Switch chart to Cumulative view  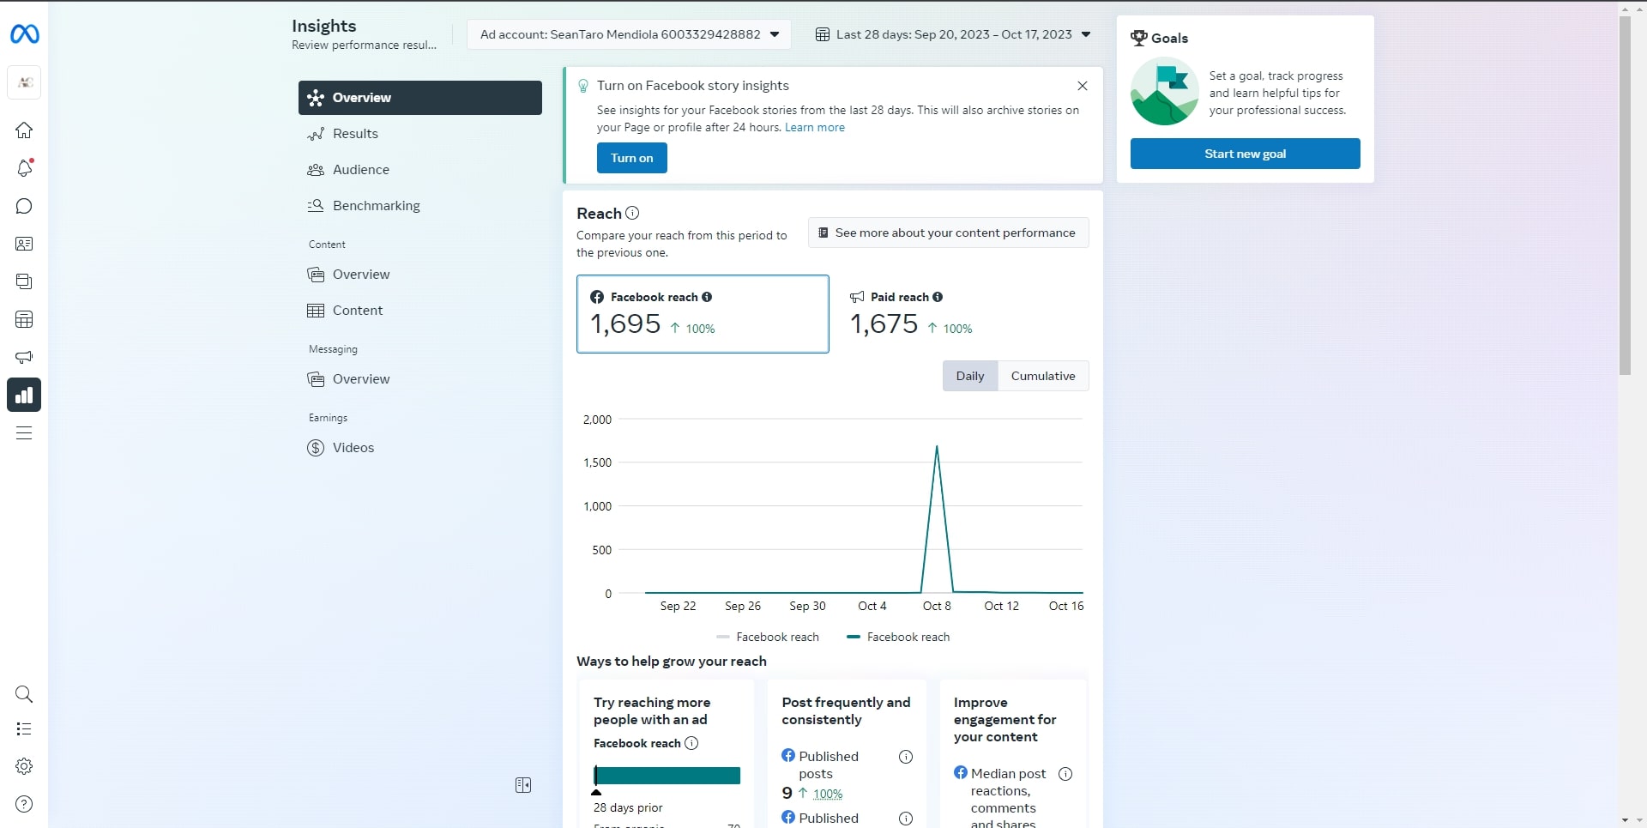(1043, 376)
